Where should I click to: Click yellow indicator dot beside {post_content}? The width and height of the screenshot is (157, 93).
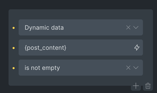coord(14,48)
